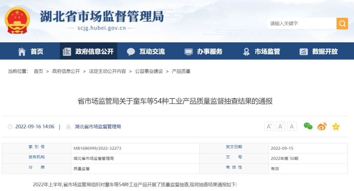Viewport: 354px width, 191px height.
Task: Click the 产品质量 breadcrumb link
Action: pyautogui.click(x=181, y=71)
